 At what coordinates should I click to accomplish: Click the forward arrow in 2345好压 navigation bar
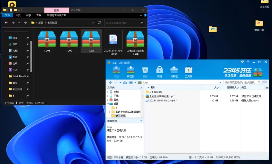[116, 82]
